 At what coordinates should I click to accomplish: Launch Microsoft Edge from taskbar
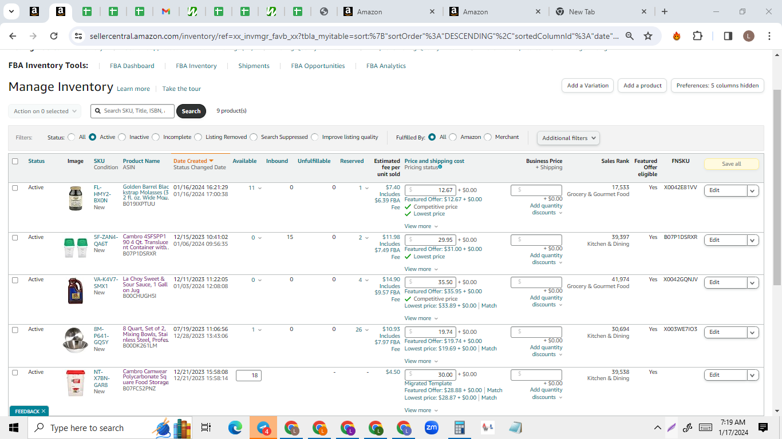235,428
